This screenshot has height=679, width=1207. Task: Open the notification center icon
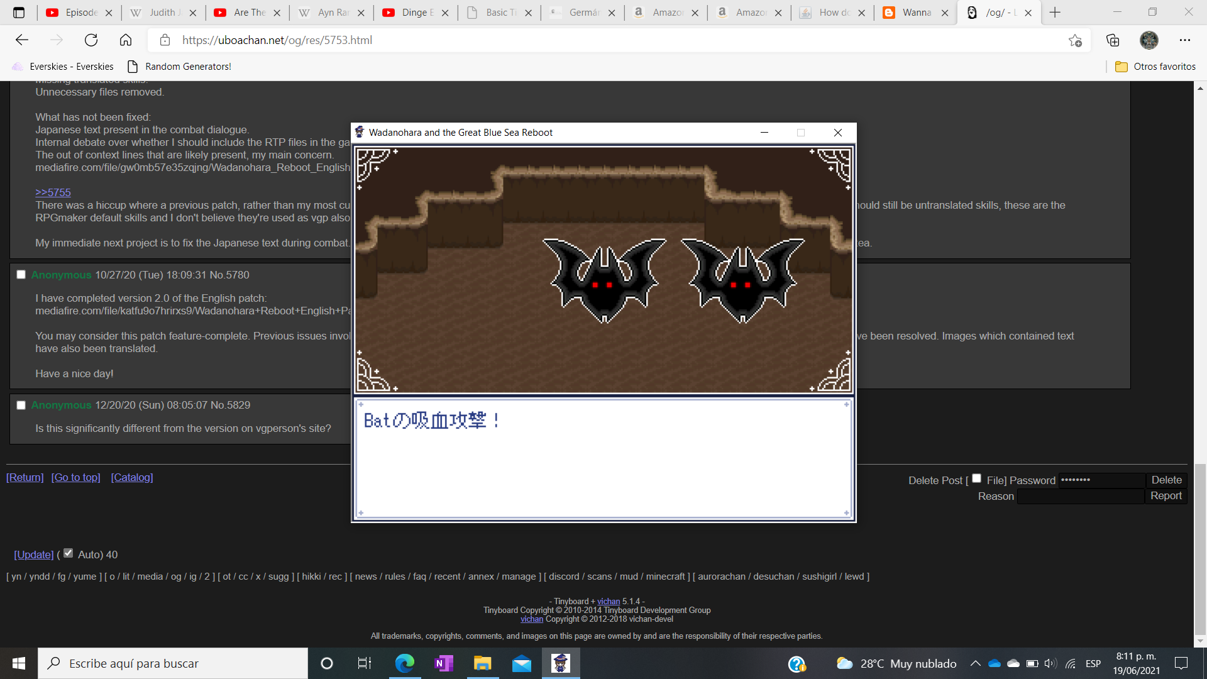[1181, 663]
